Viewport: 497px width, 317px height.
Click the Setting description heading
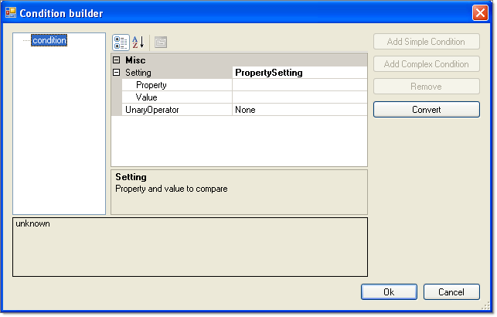click(x=131, y=177)
